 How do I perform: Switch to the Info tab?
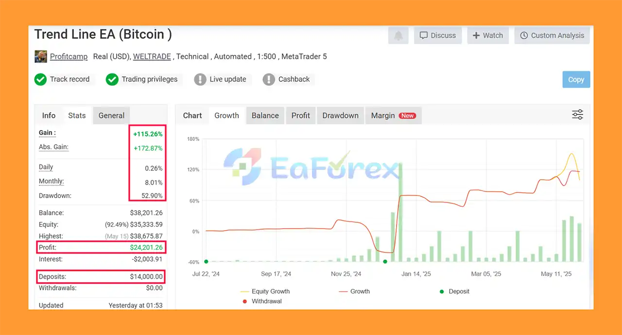49,116
